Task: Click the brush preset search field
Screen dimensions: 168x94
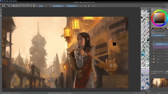Action: click(143, 91)
